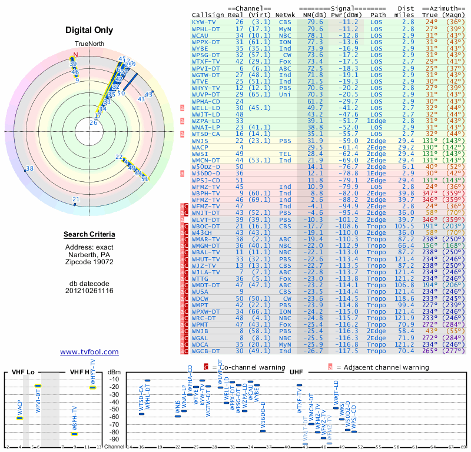The height and width of the screenshot is (452, 471).
Task: Click channel 51 marker on radar plot
Action: [145, 179]
